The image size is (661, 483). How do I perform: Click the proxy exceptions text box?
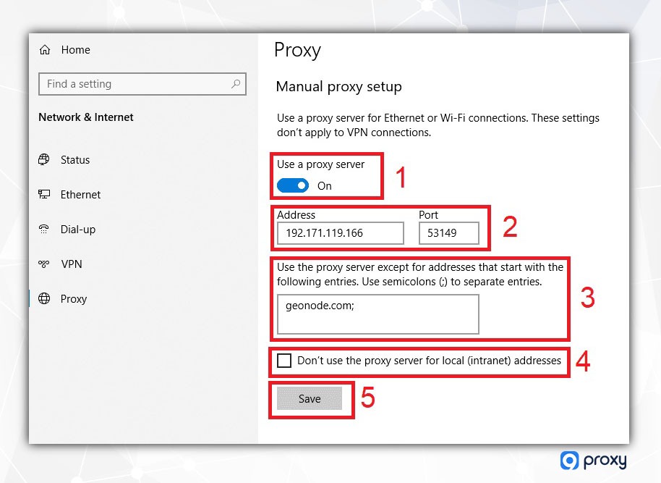point(378,314)
